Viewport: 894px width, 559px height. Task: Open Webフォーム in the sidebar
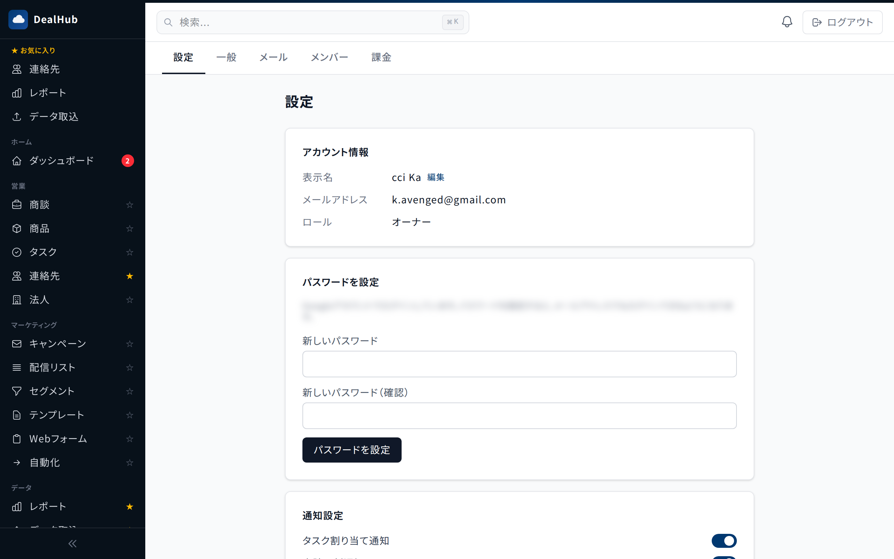tap(58, 439)
